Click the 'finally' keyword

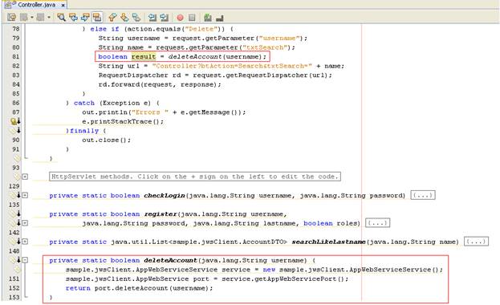pyautogui.click(x=84, y=131)
